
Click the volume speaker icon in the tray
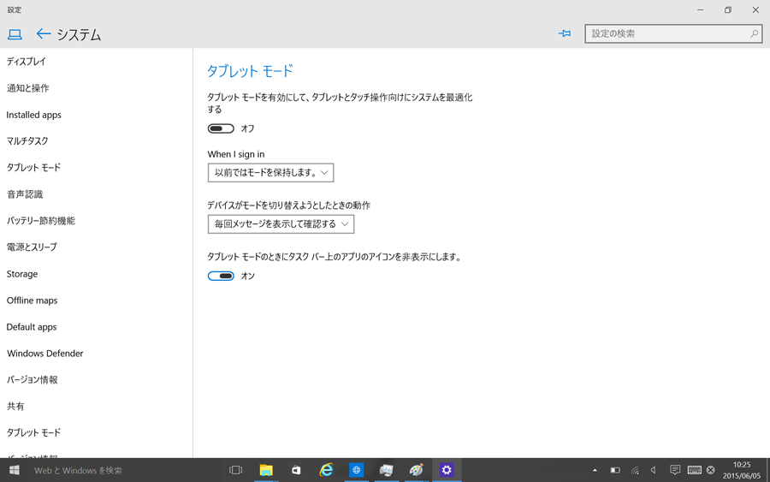[x=654, y=470]
